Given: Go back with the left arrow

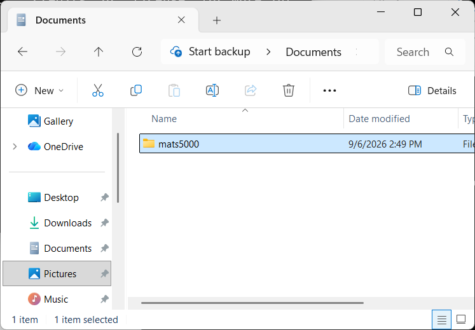Looking at the screenshot, I should point(22,52).
